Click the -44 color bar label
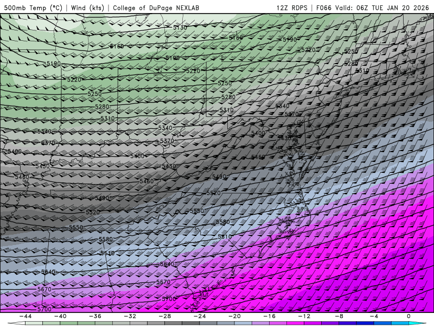The height and width of the screenshot is (326, 434). tap(25, 316)
